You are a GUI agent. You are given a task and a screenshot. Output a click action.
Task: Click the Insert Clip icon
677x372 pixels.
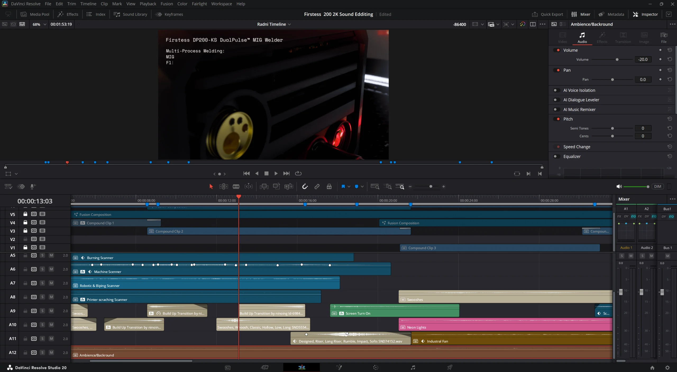tap(264, 187)
